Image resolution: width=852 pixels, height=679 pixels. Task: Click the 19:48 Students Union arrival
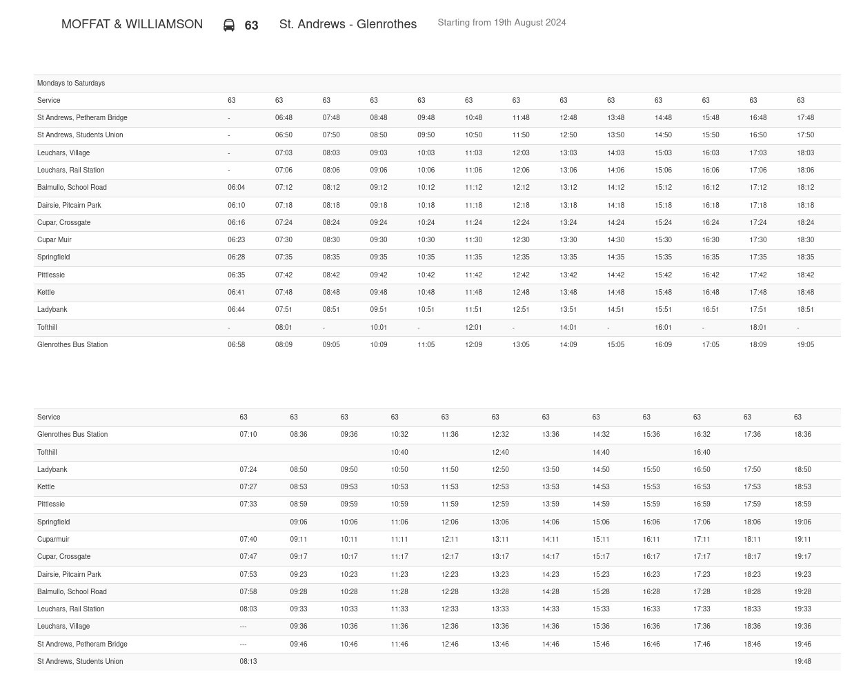802,662
